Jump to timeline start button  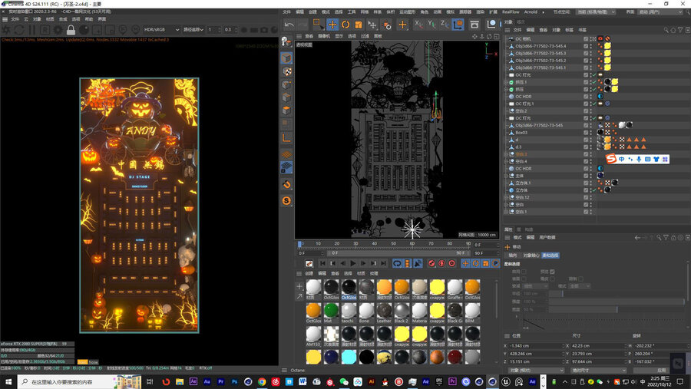coord(322,263)
